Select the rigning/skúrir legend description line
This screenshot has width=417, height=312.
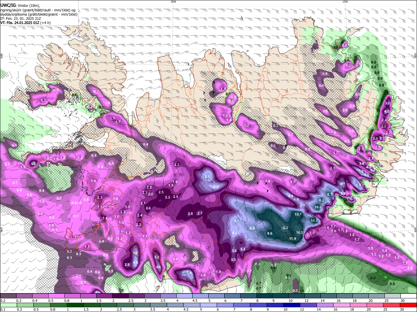click(x=37, y=10)
